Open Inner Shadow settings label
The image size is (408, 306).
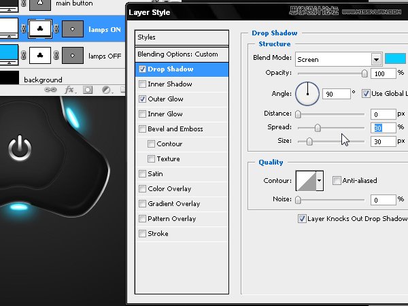170,84
